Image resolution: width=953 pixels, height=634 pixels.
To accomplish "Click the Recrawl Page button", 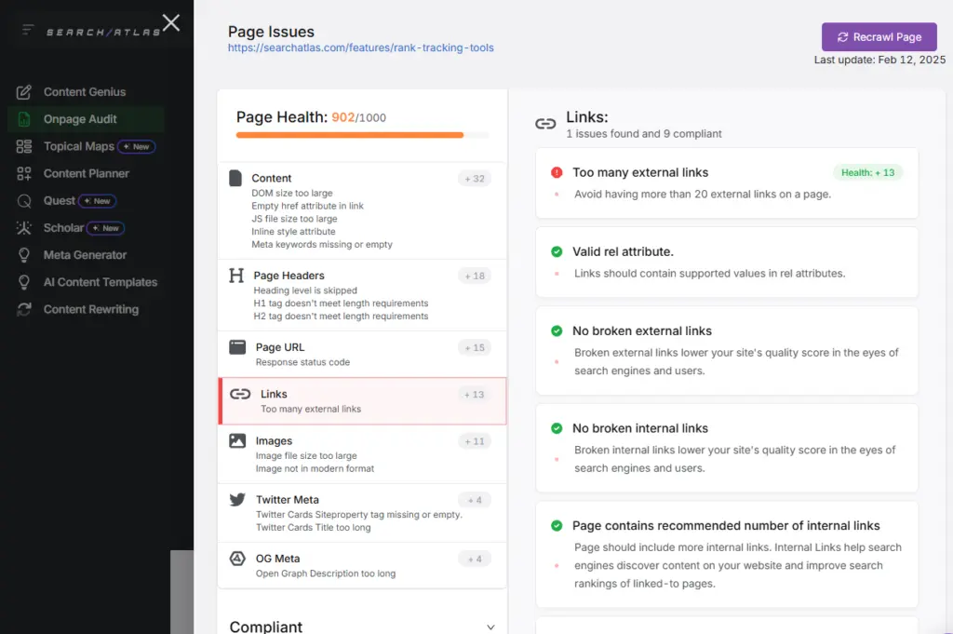I will [x=879, y=37].
